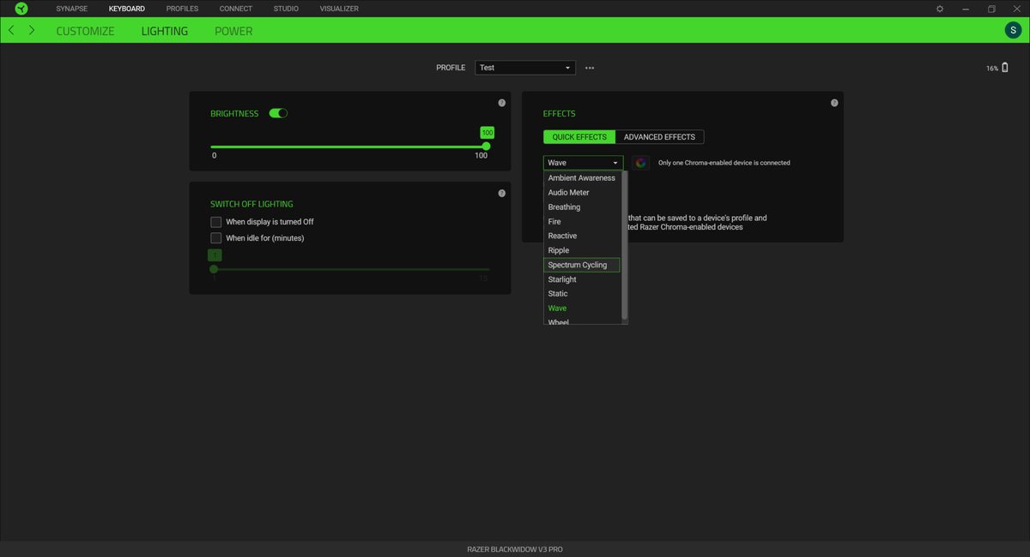The width and height of the screenshot is (1030, 557).
Task: Open the user account avatar
Action: 1013,30
